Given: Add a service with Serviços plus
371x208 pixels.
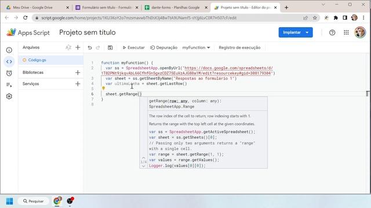Looking at the screenshot, I should point(78,84).
